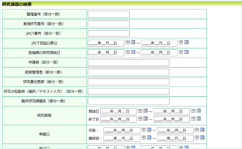The width and height of the screenshot is (242, 149).
Task: Open calendar for jRCT初回公表日 end date
Action: (x=186, y=42)
